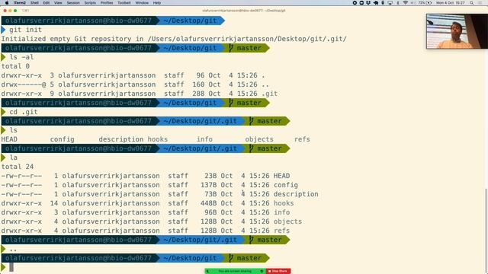488x274 pixels.
Task: Click 'hooks' directory name in the 448B row
Action: [284, 203]
